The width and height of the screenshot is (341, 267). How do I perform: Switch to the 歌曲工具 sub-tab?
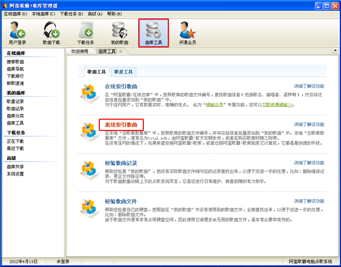(97, 72)
